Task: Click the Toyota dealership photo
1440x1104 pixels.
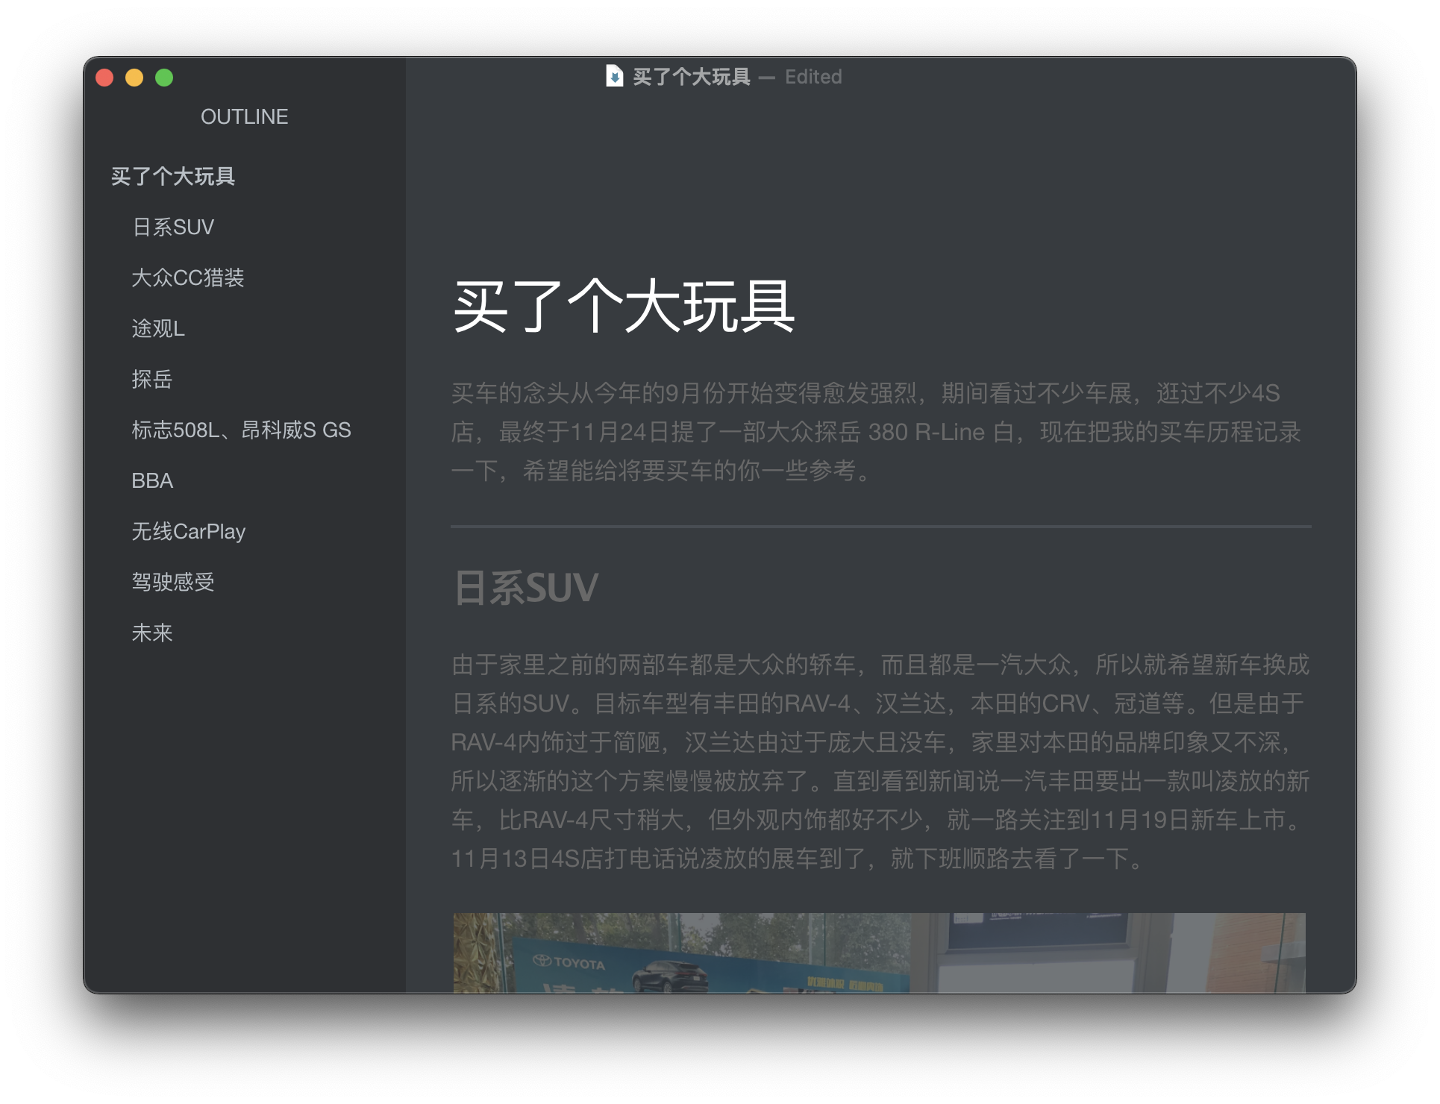Action: click(879, 953)
